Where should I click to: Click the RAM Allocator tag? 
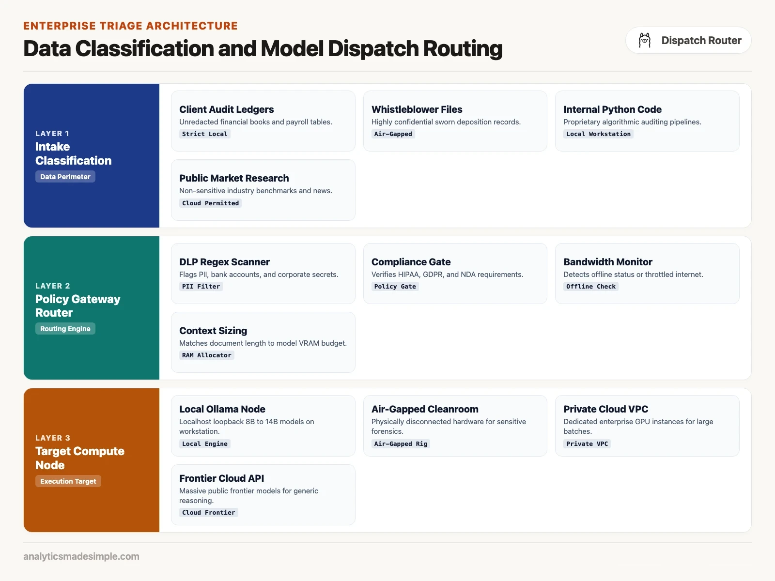pos(206,355)
